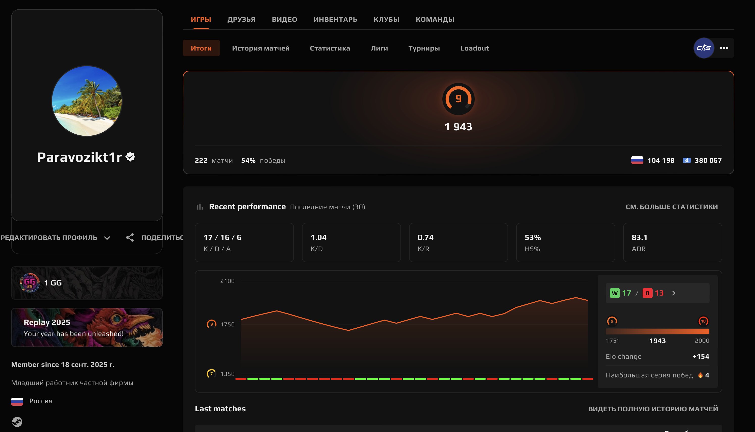Switch to the ИНВЕНТАРЬ tab
Image resolution: width=755 pixels, height=432 pixels.
[335, 19]
